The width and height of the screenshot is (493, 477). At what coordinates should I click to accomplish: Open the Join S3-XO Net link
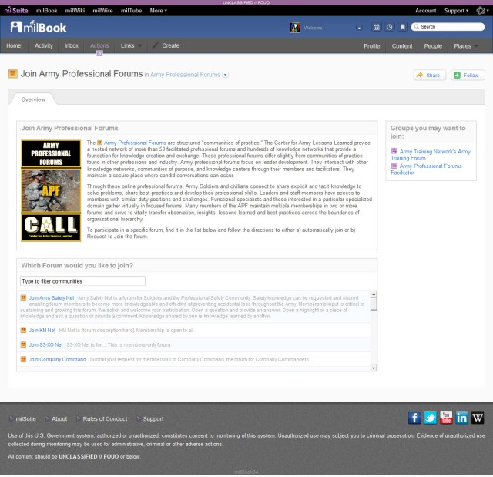46,344
